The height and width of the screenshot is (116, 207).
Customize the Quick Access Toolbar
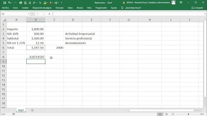[x=61, y=3]
